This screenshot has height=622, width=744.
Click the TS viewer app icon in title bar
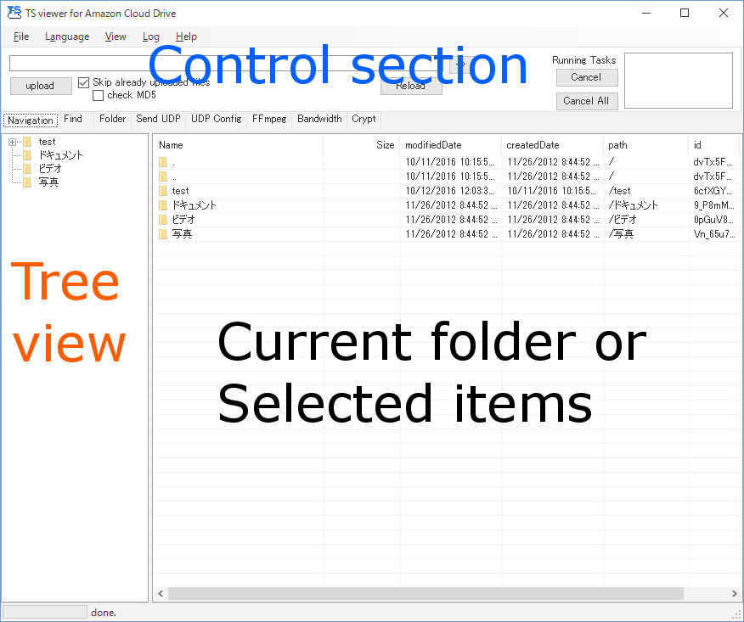[13, 13]
